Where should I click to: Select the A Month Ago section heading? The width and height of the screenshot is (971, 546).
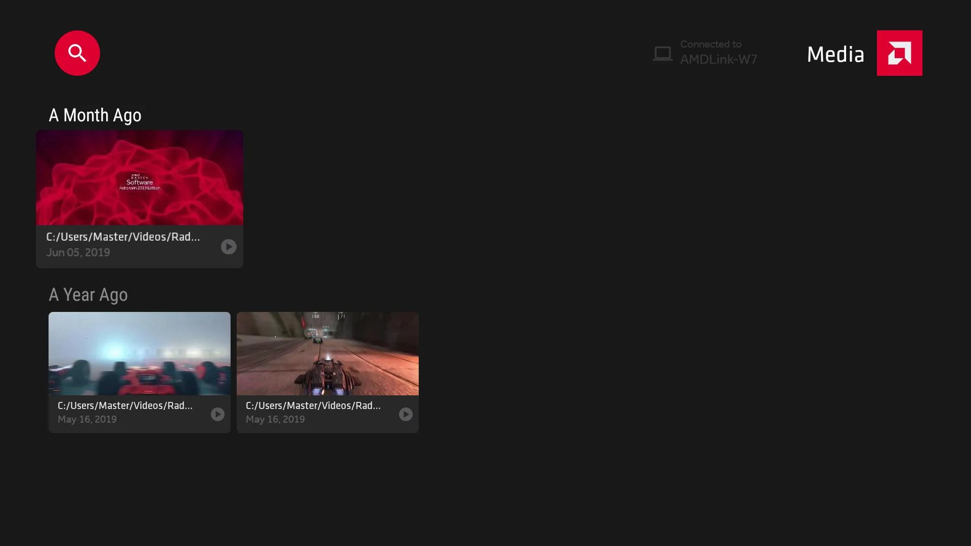click(x=95, y=115)
